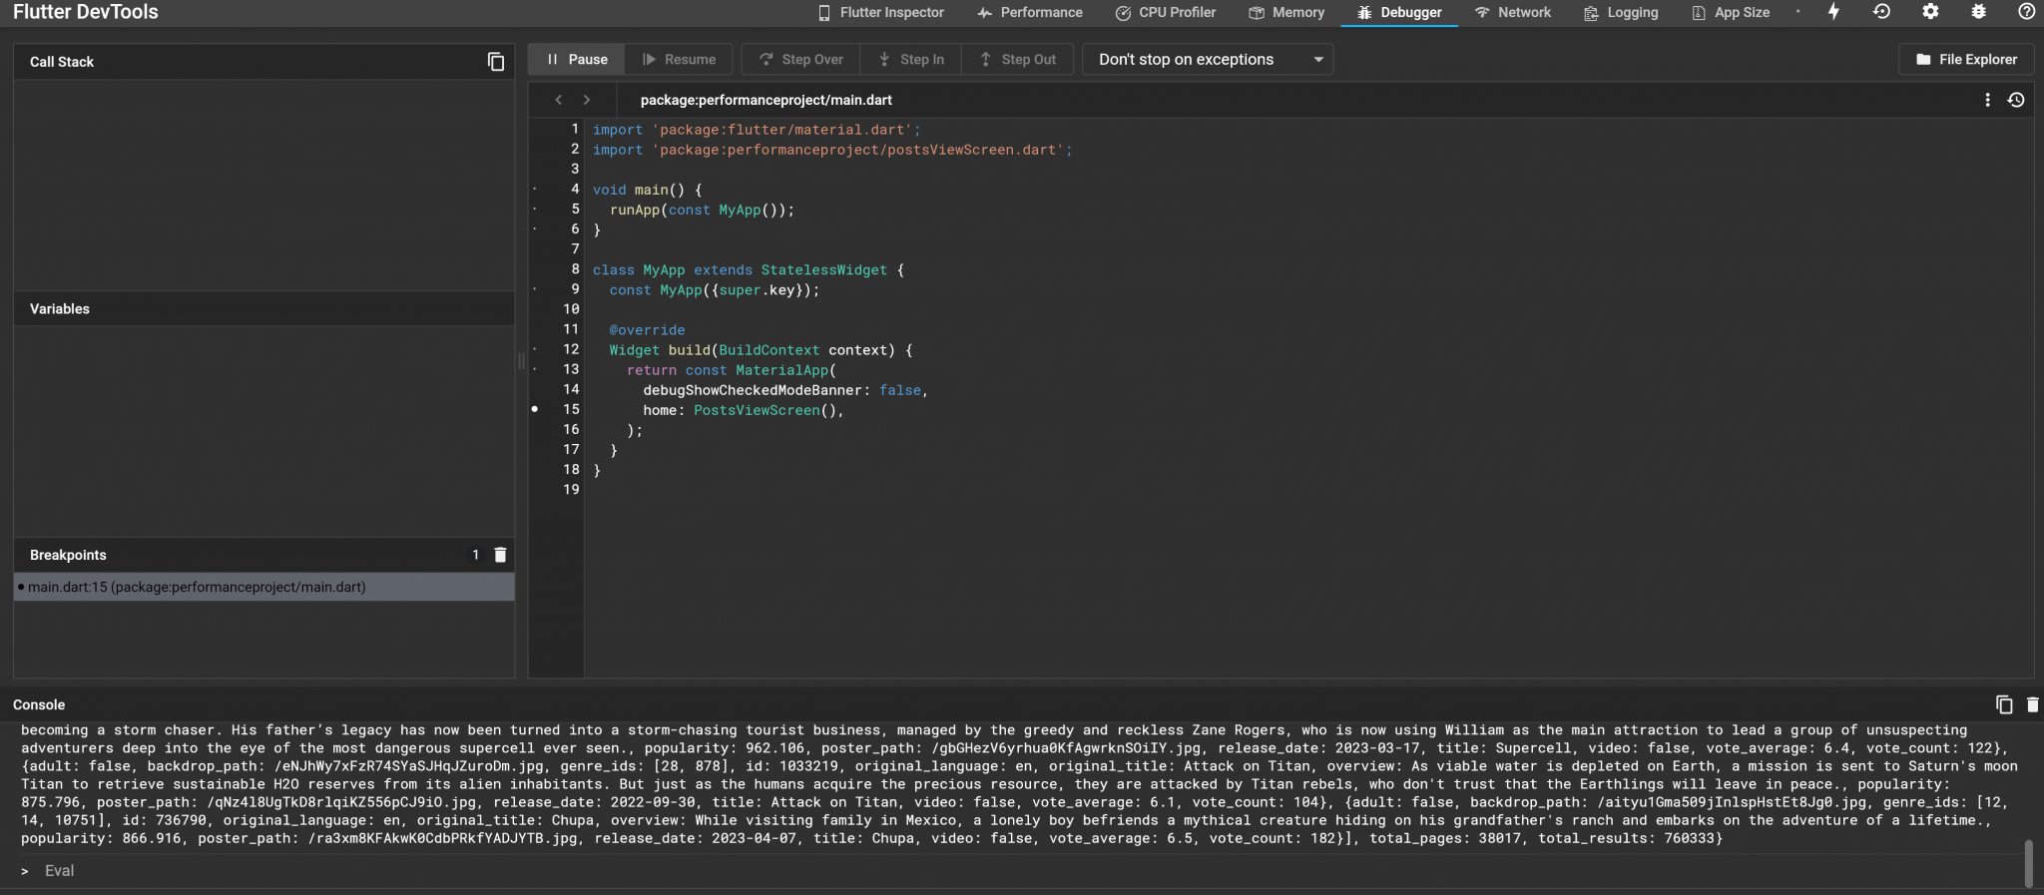Open the Logging tab

[x=1621, y=13]
